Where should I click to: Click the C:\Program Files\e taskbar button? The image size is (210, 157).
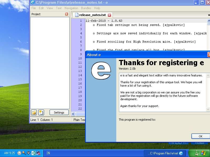[x=165, y=153]
